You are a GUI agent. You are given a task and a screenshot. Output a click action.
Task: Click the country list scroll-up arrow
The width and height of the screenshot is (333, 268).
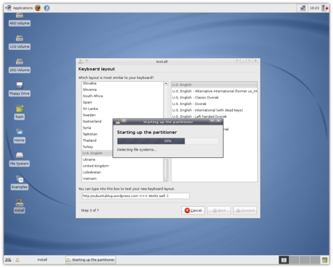click(166, 83)
